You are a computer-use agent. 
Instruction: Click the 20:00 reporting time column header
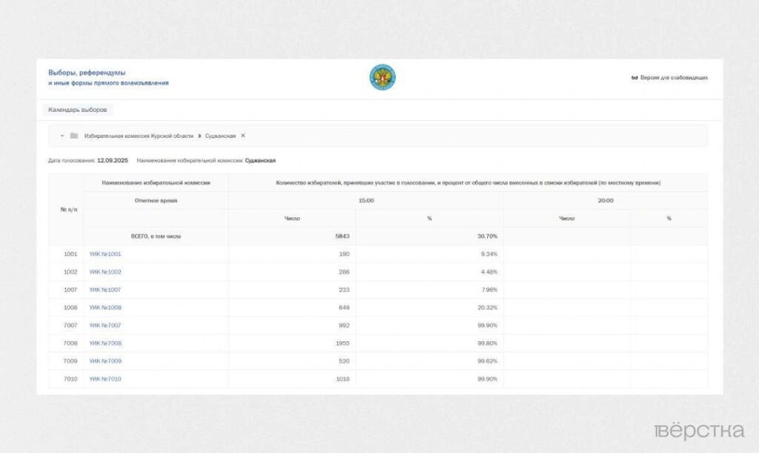pos(606,201)
